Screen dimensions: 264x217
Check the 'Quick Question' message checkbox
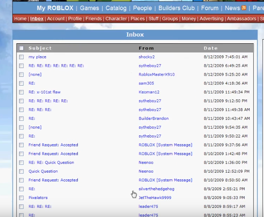[21, 171]
